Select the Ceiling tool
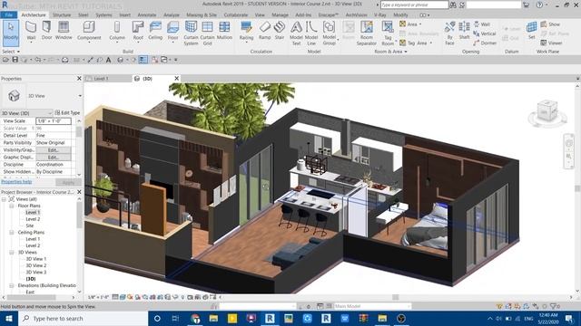Screen dimensions: 581x326 [x=155, y=30]
